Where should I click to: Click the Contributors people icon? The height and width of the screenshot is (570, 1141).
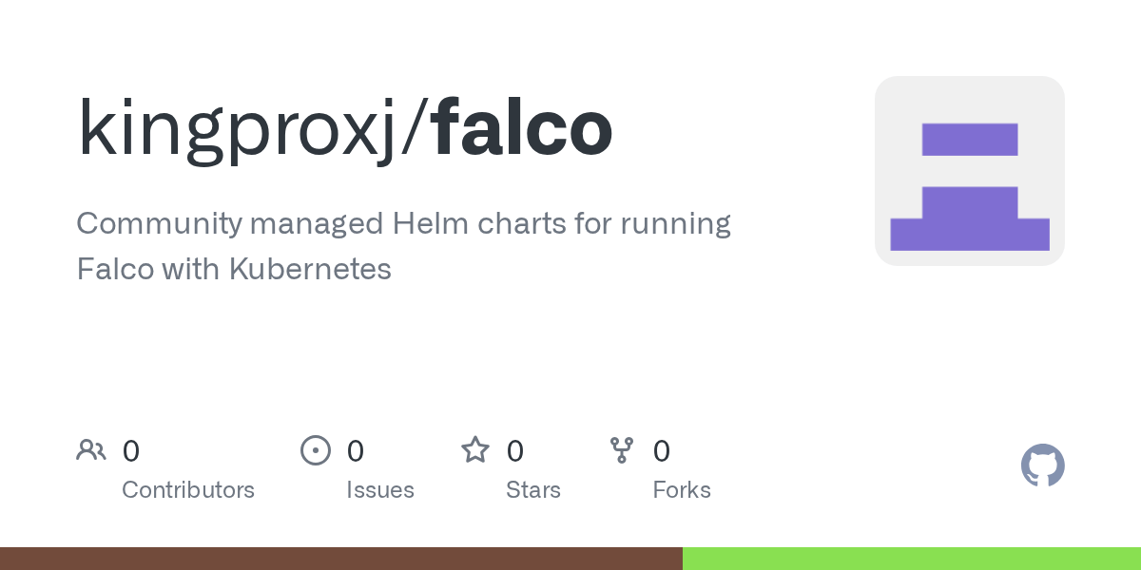pyautogui.click(x=91, y=449)
